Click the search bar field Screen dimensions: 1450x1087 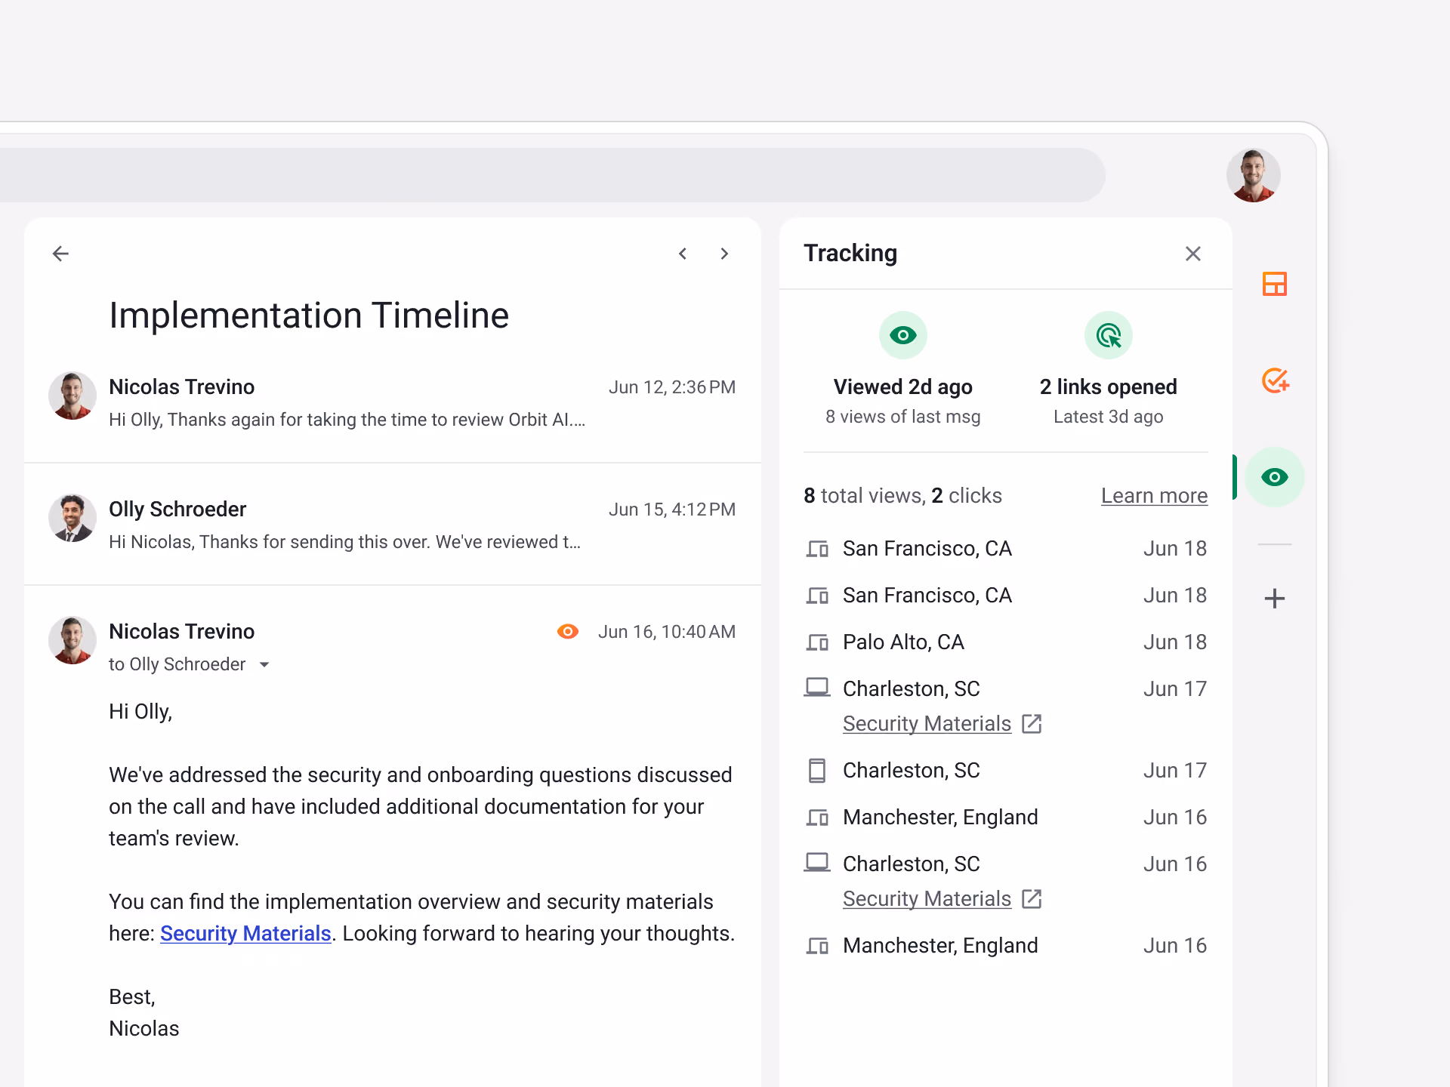553,175
